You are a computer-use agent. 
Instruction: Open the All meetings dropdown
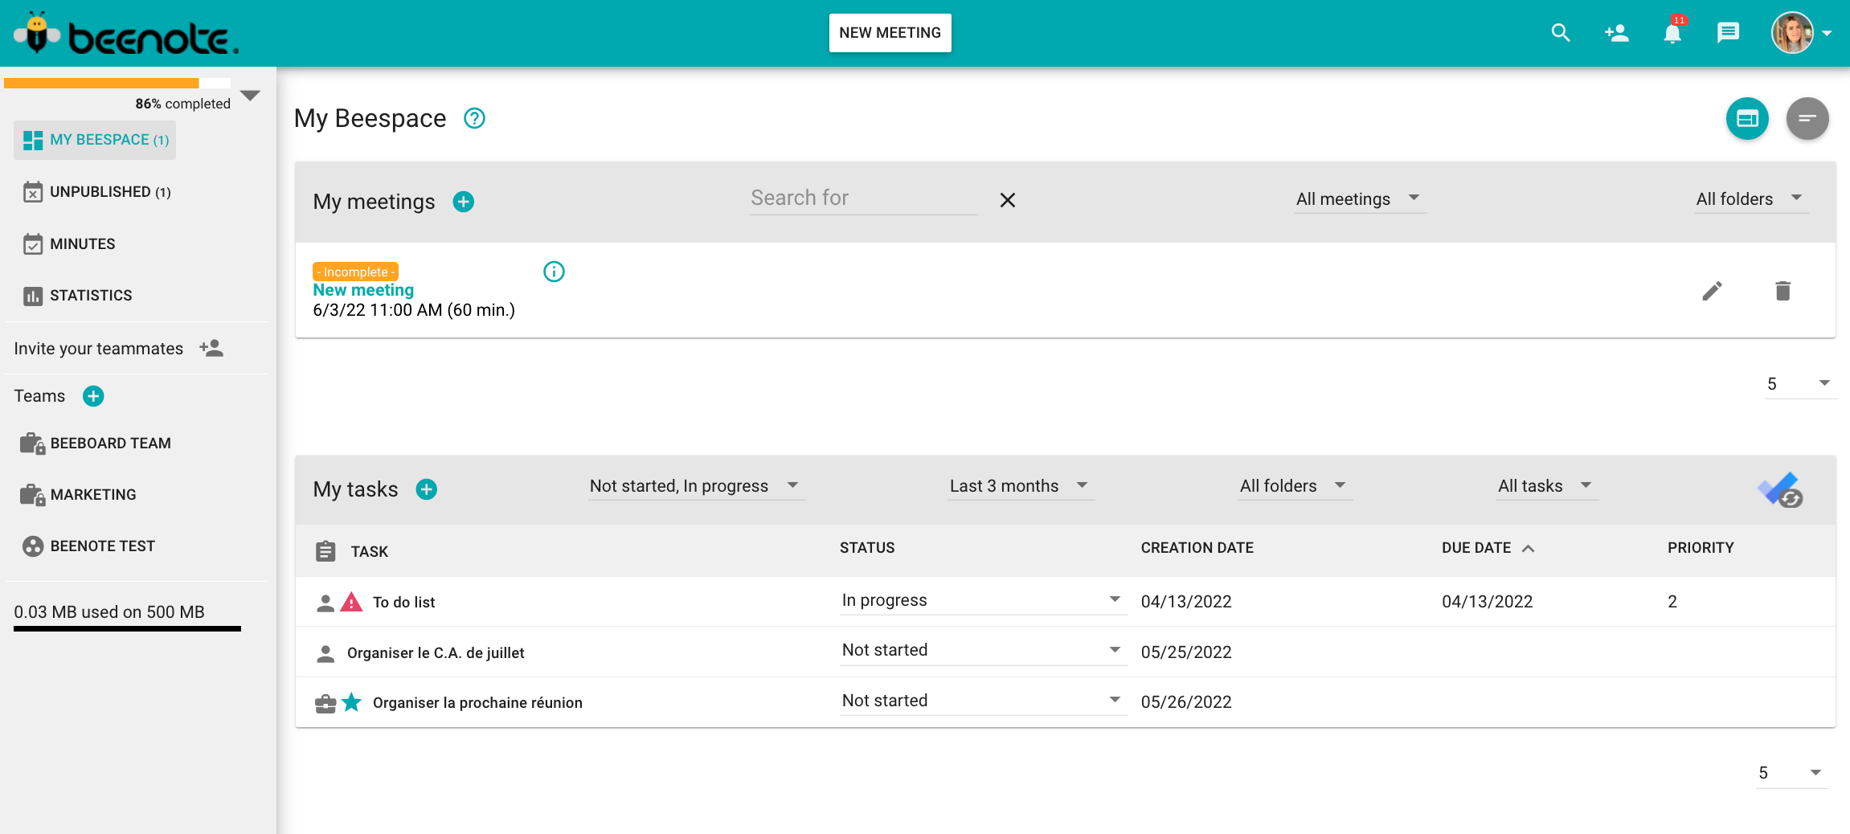tap(1360, 198)
